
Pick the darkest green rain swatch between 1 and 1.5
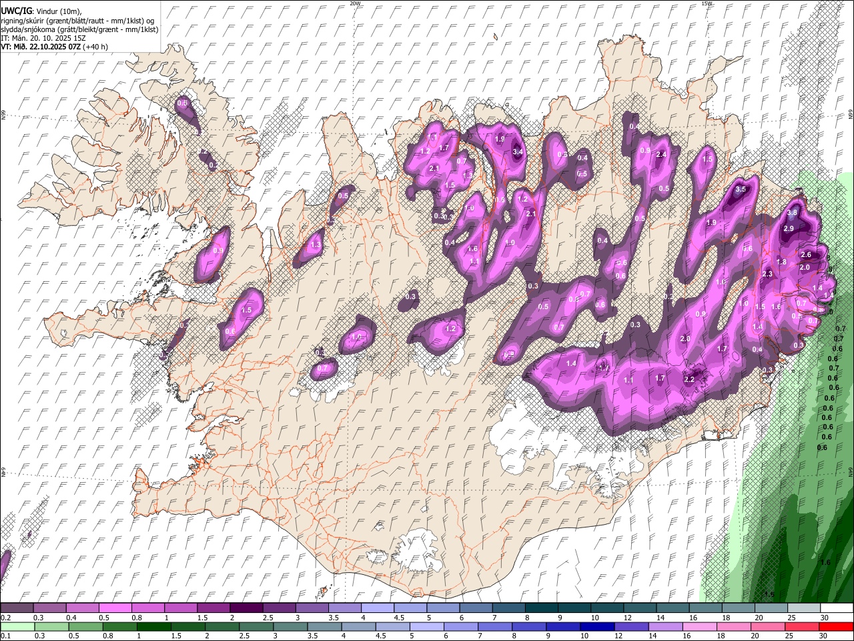pos(153,626)
